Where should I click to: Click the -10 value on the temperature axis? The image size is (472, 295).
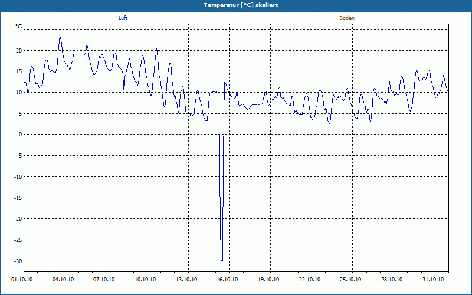18,176
